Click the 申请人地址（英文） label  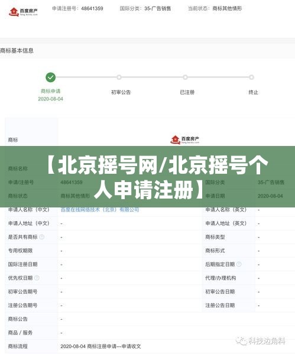226,223
